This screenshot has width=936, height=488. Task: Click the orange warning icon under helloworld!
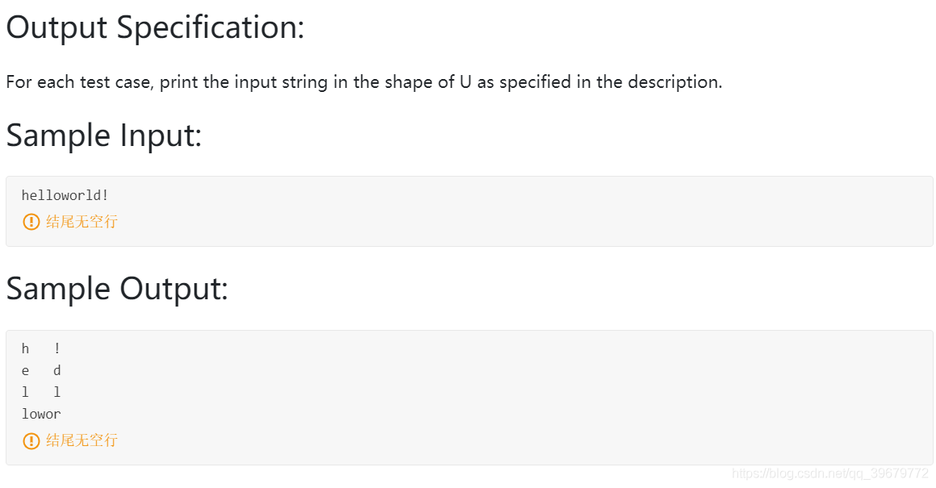tap(31, 222)
